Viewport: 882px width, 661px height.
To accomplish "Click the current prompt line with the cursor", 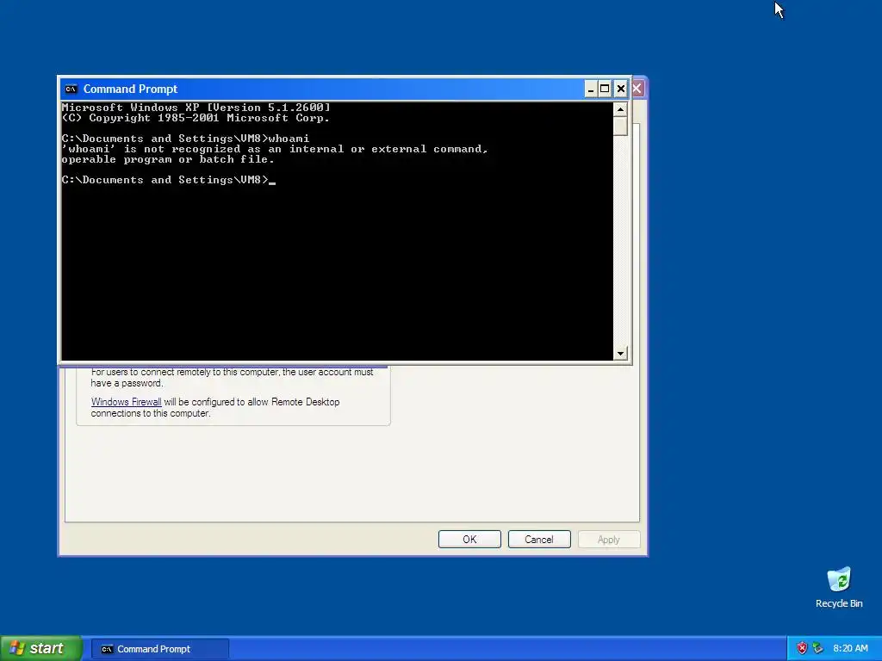I will point(169,180).
